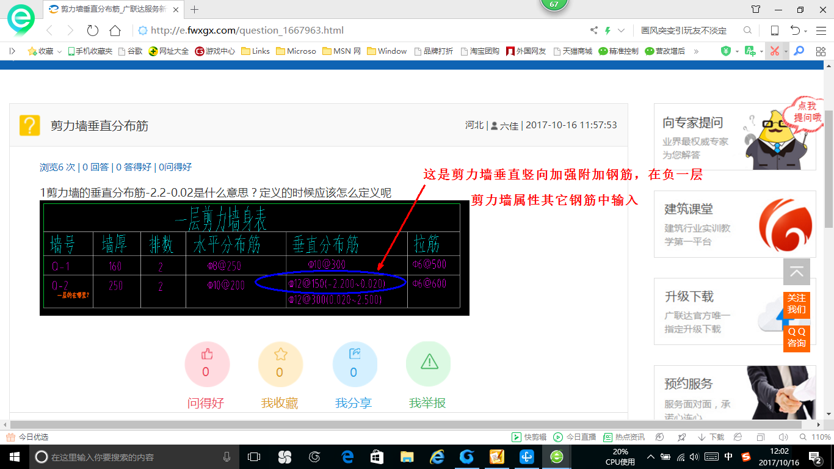The width and height of the screenshot is (834, 469).
Task: Go to browser home page icon
Action: (115, 31)
